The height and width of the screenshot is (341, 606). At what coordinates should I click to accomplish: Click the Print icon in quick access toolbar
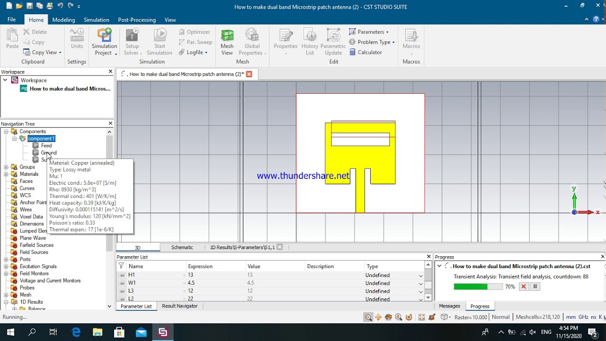click(x=50, y=6)
